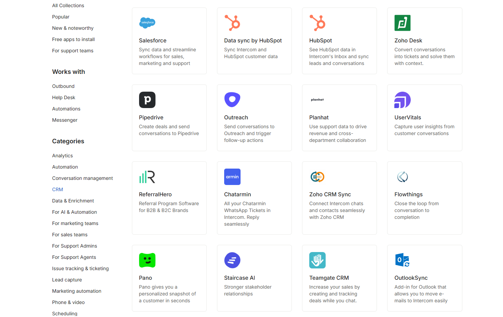This screenshot has height=317, width=503.
Task: Open the Analytics category
Action: click(63, 156)
